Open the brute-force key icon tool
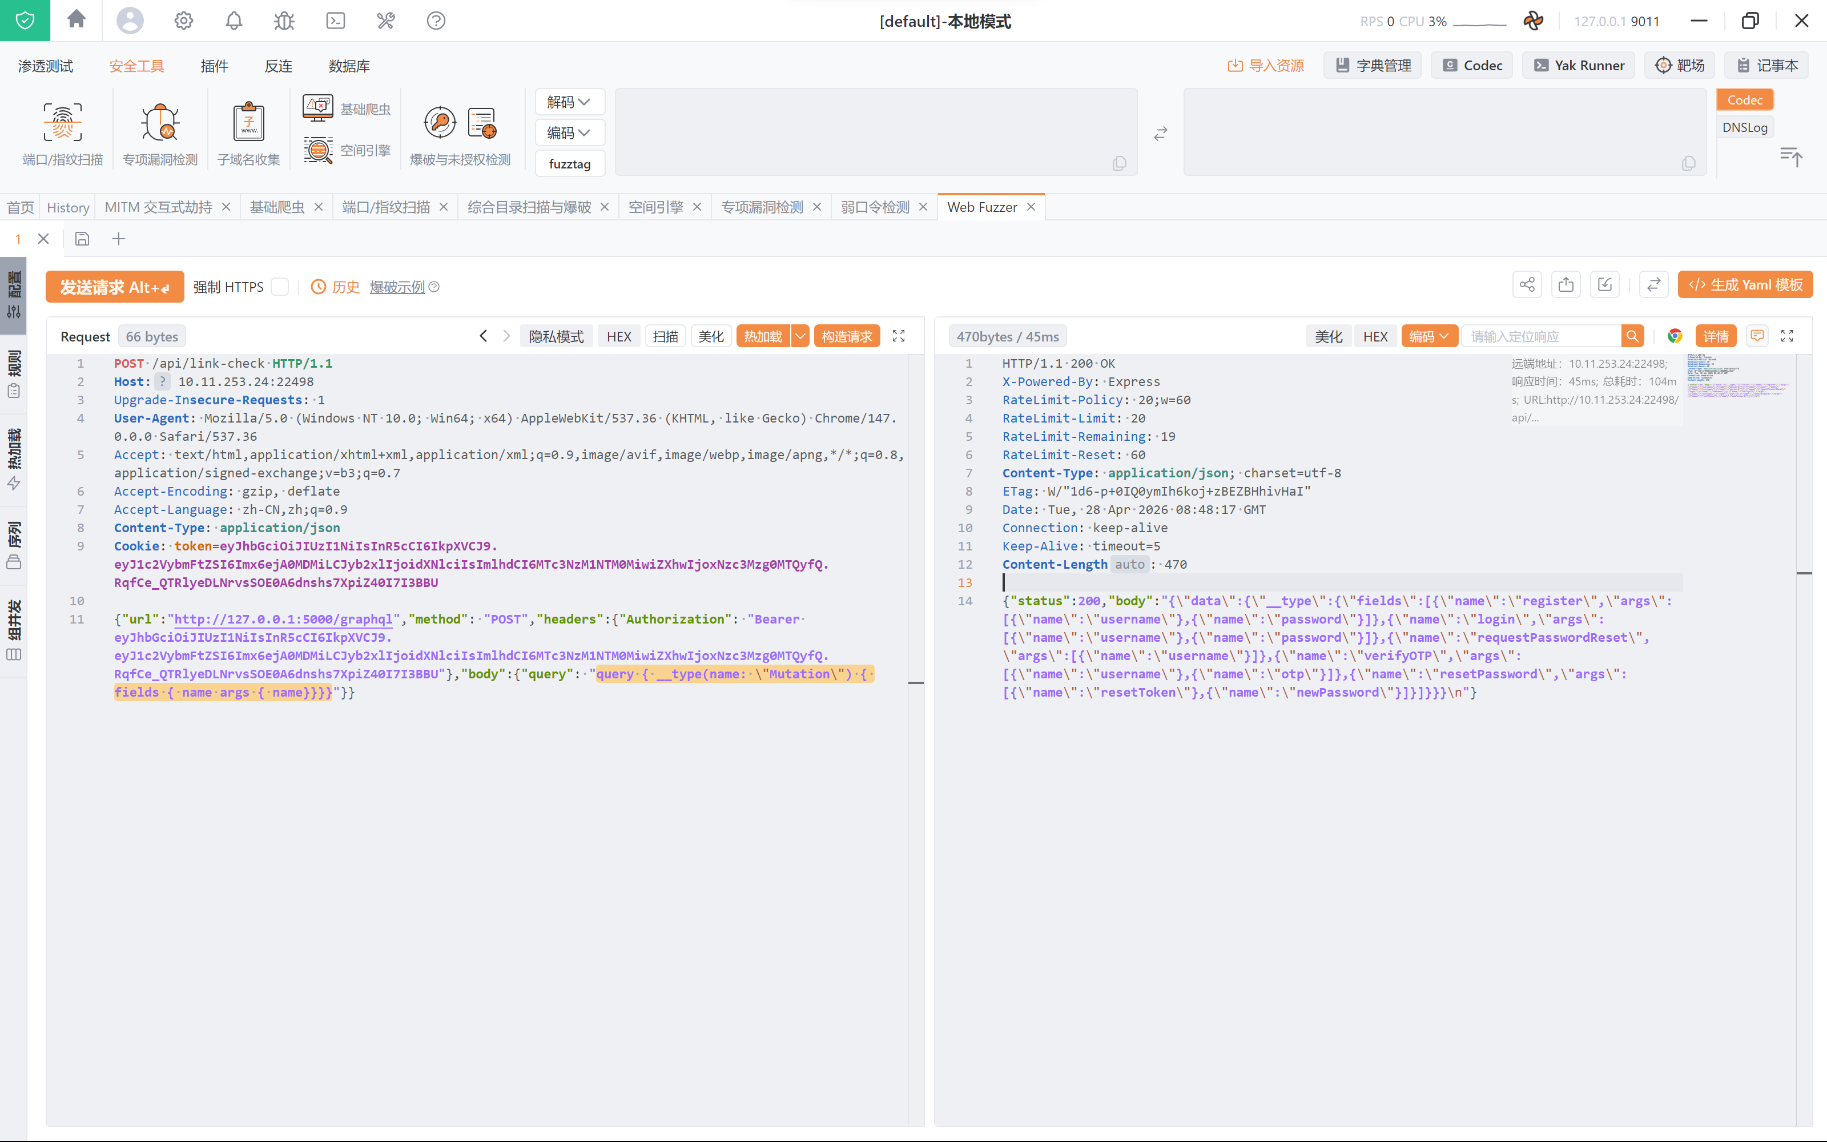The width and height of the screenshot is (1827, 1142). [440, 122]
